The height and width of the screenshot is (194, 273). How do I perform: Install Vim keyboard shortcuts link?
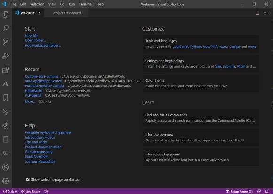pyautogui.click(x=218, y=66)
